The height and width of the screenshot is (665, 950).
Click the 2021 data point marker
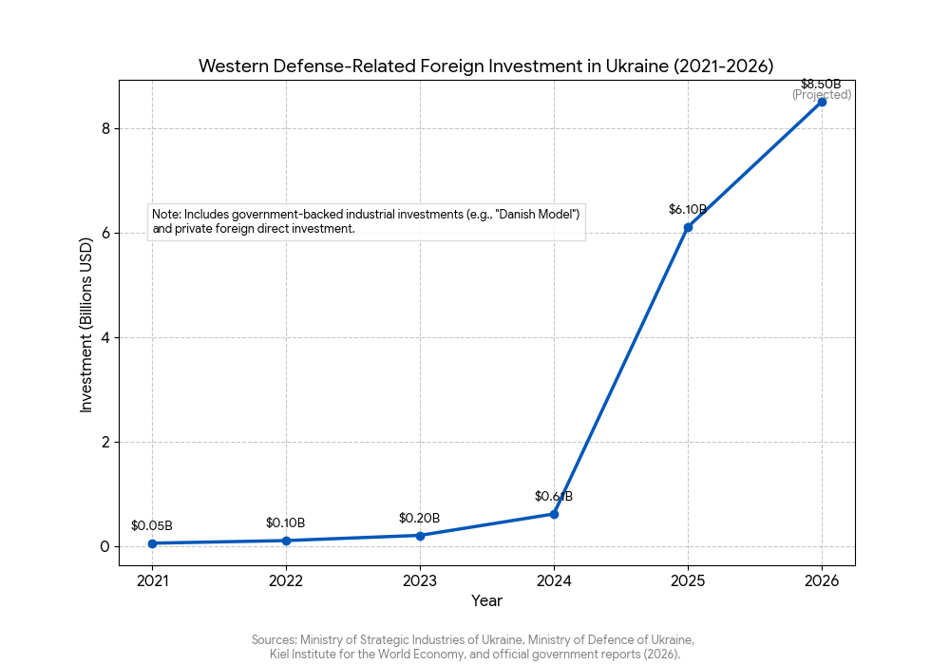[x=152, y=543]
